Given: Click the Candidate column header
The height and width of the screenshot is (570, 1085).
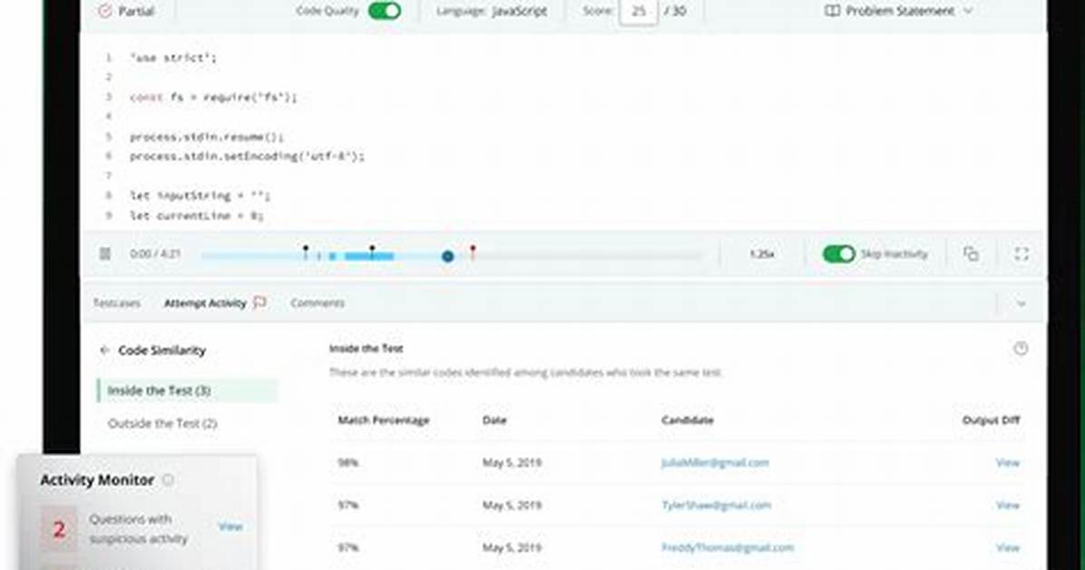Looking at the screenshot, I should coord(687,420).
